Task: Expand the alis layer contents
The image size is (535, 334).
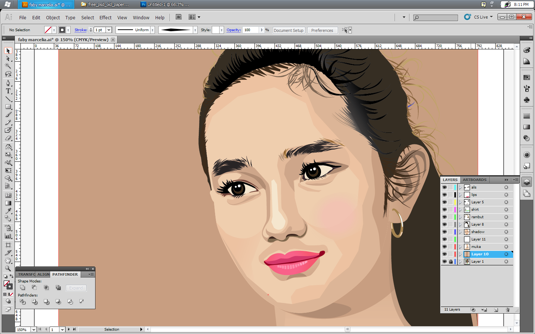Action: point(460,187)
